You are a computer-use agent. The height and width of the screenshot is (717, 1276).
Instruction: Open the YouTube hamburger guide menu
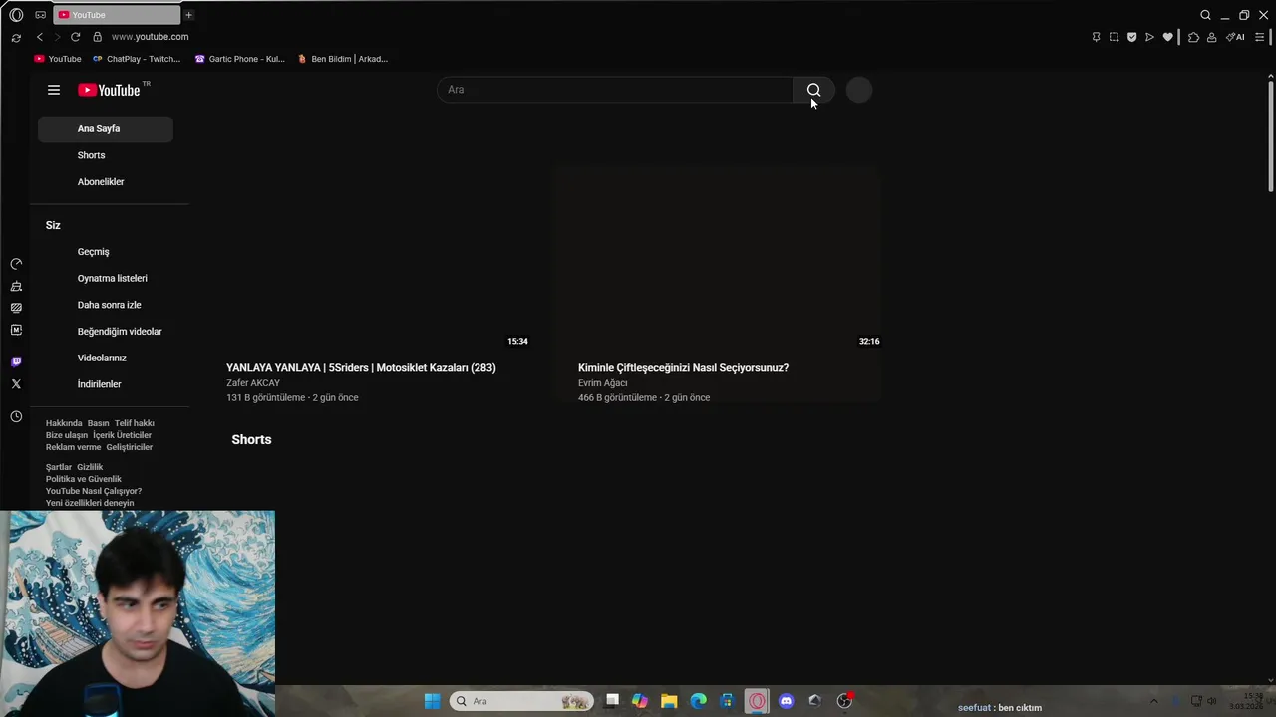pyautogui.click(x=54, y=90)
